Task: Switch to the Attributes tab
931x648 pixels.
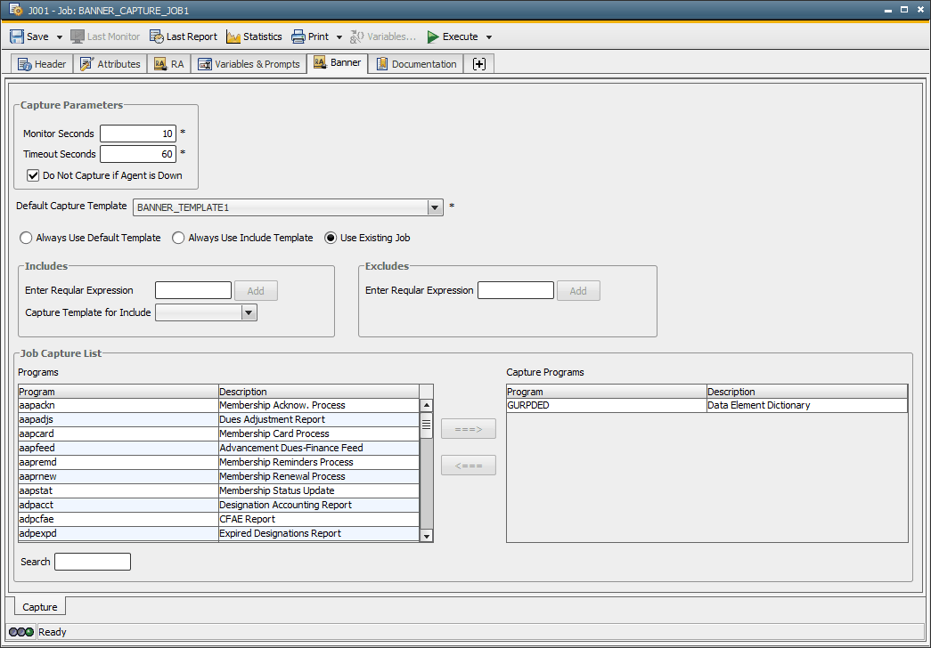Action: click(x=110, y=64)
